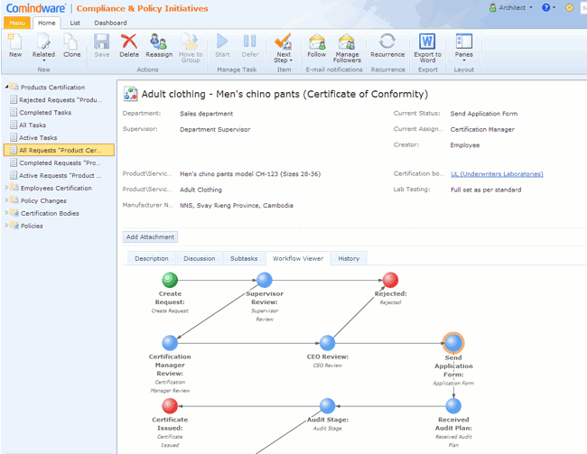587x454 pixels.
Task: Open Active Requests "Product..." item
Action: point(59,175)
